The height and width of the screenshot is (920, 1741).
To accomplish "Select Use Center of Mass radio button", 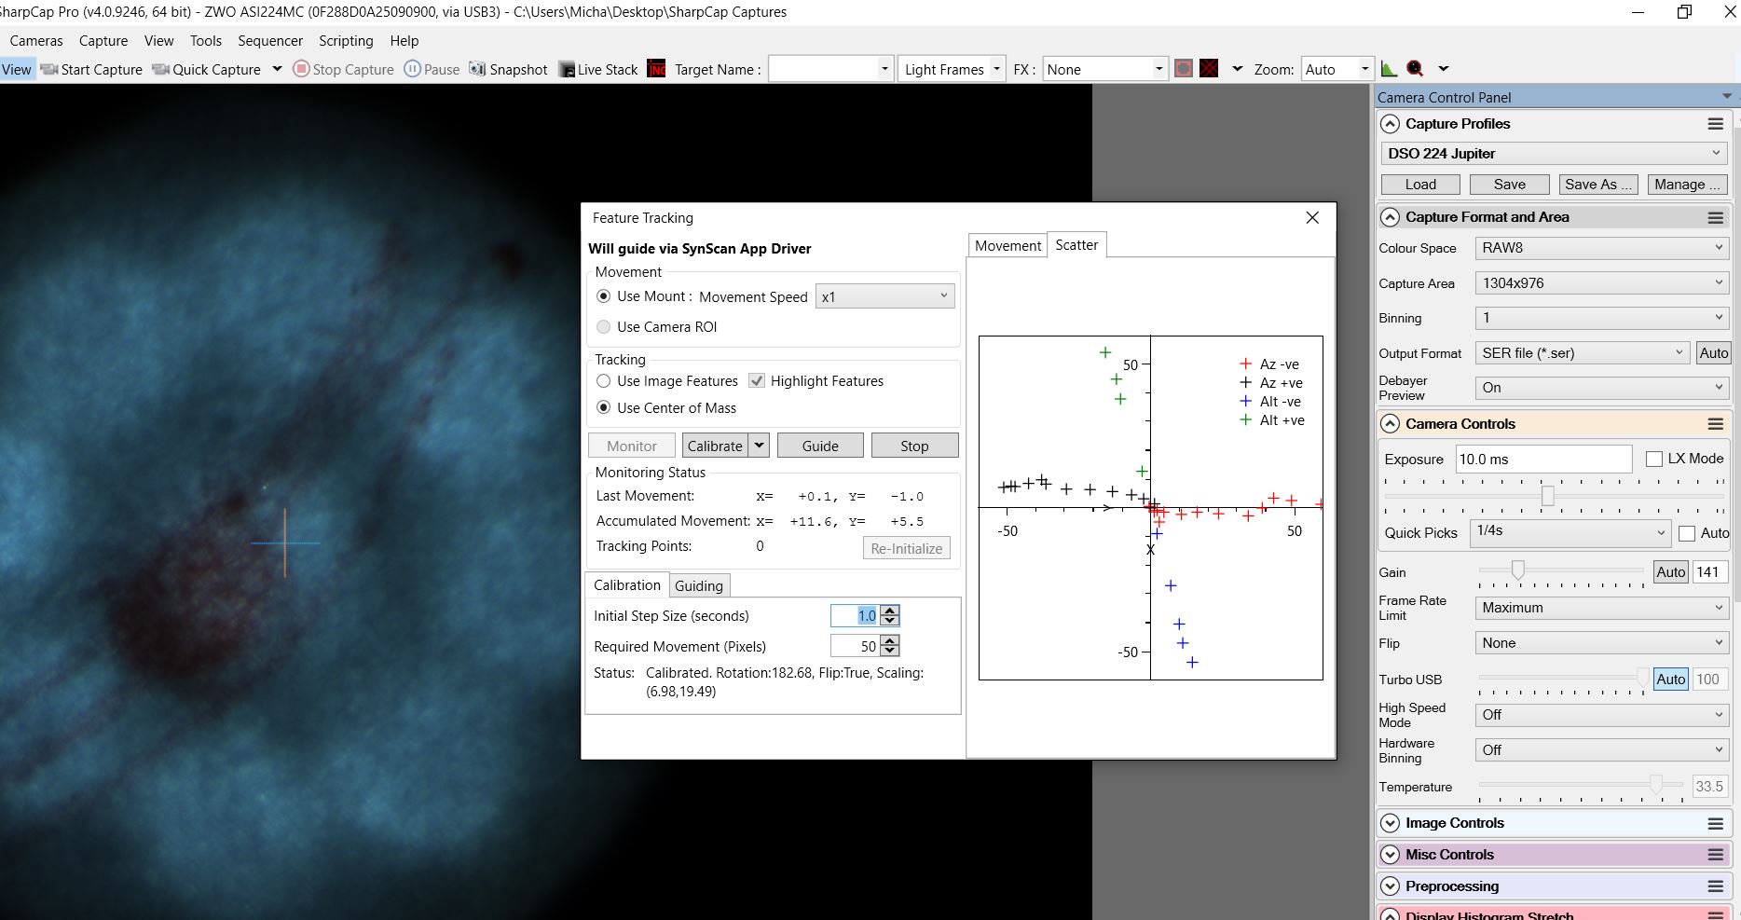I will click(604, 407).
